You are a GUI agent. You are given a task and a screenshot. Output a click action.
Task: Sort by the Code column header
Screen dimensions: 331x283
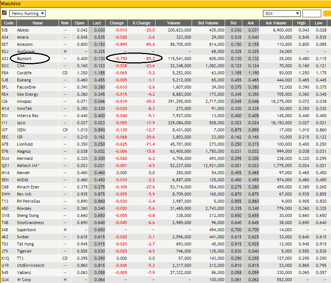8,23
